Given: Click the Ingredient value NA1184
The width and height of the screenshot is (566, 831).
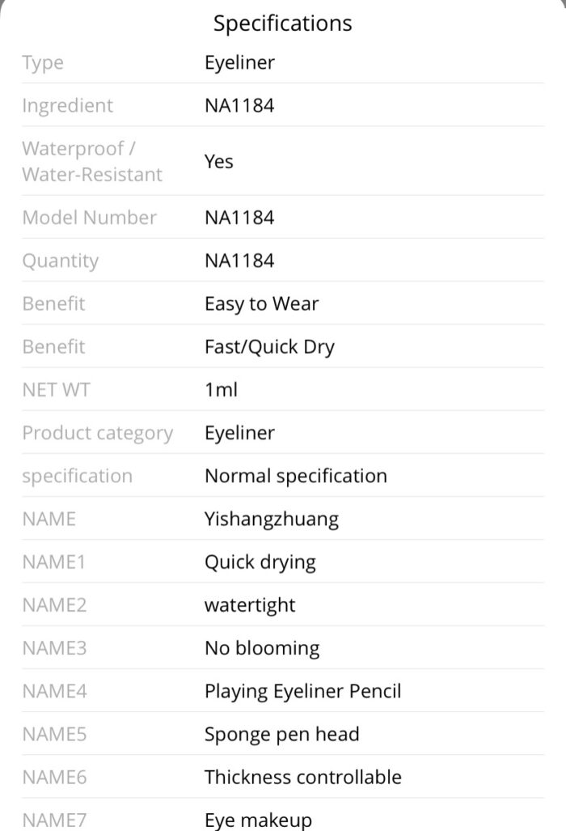Looking at the screenshot, I should 239,105.
